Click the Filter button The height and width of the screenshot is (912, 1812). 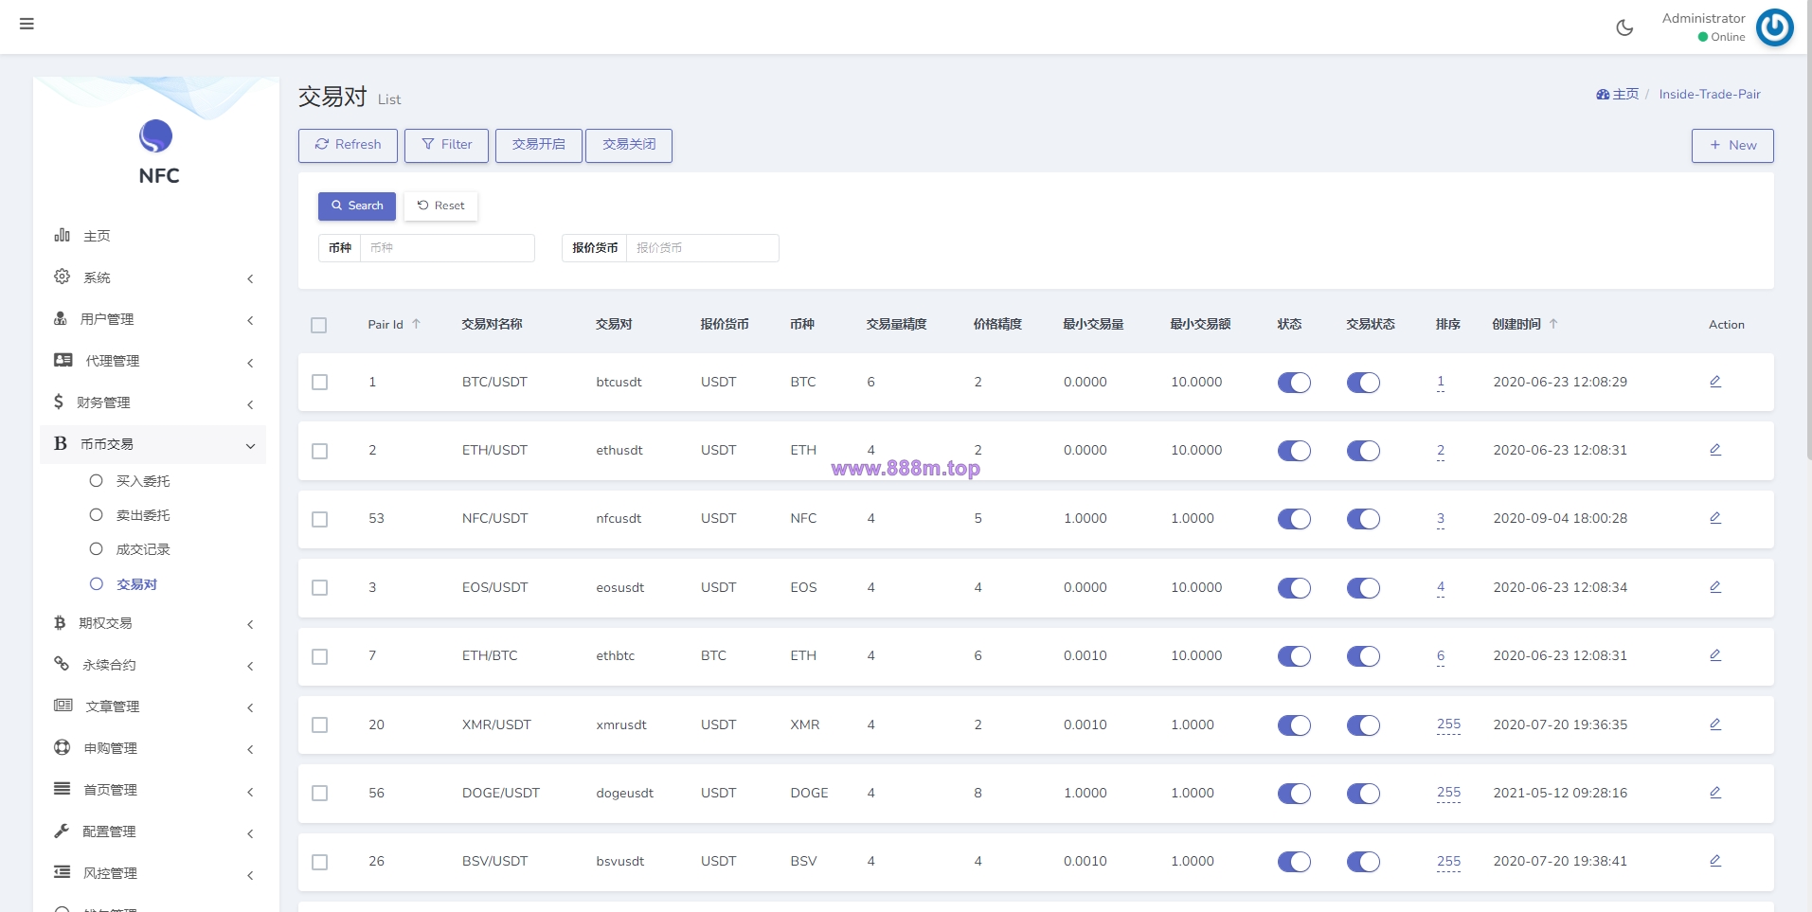pos(446,145)
